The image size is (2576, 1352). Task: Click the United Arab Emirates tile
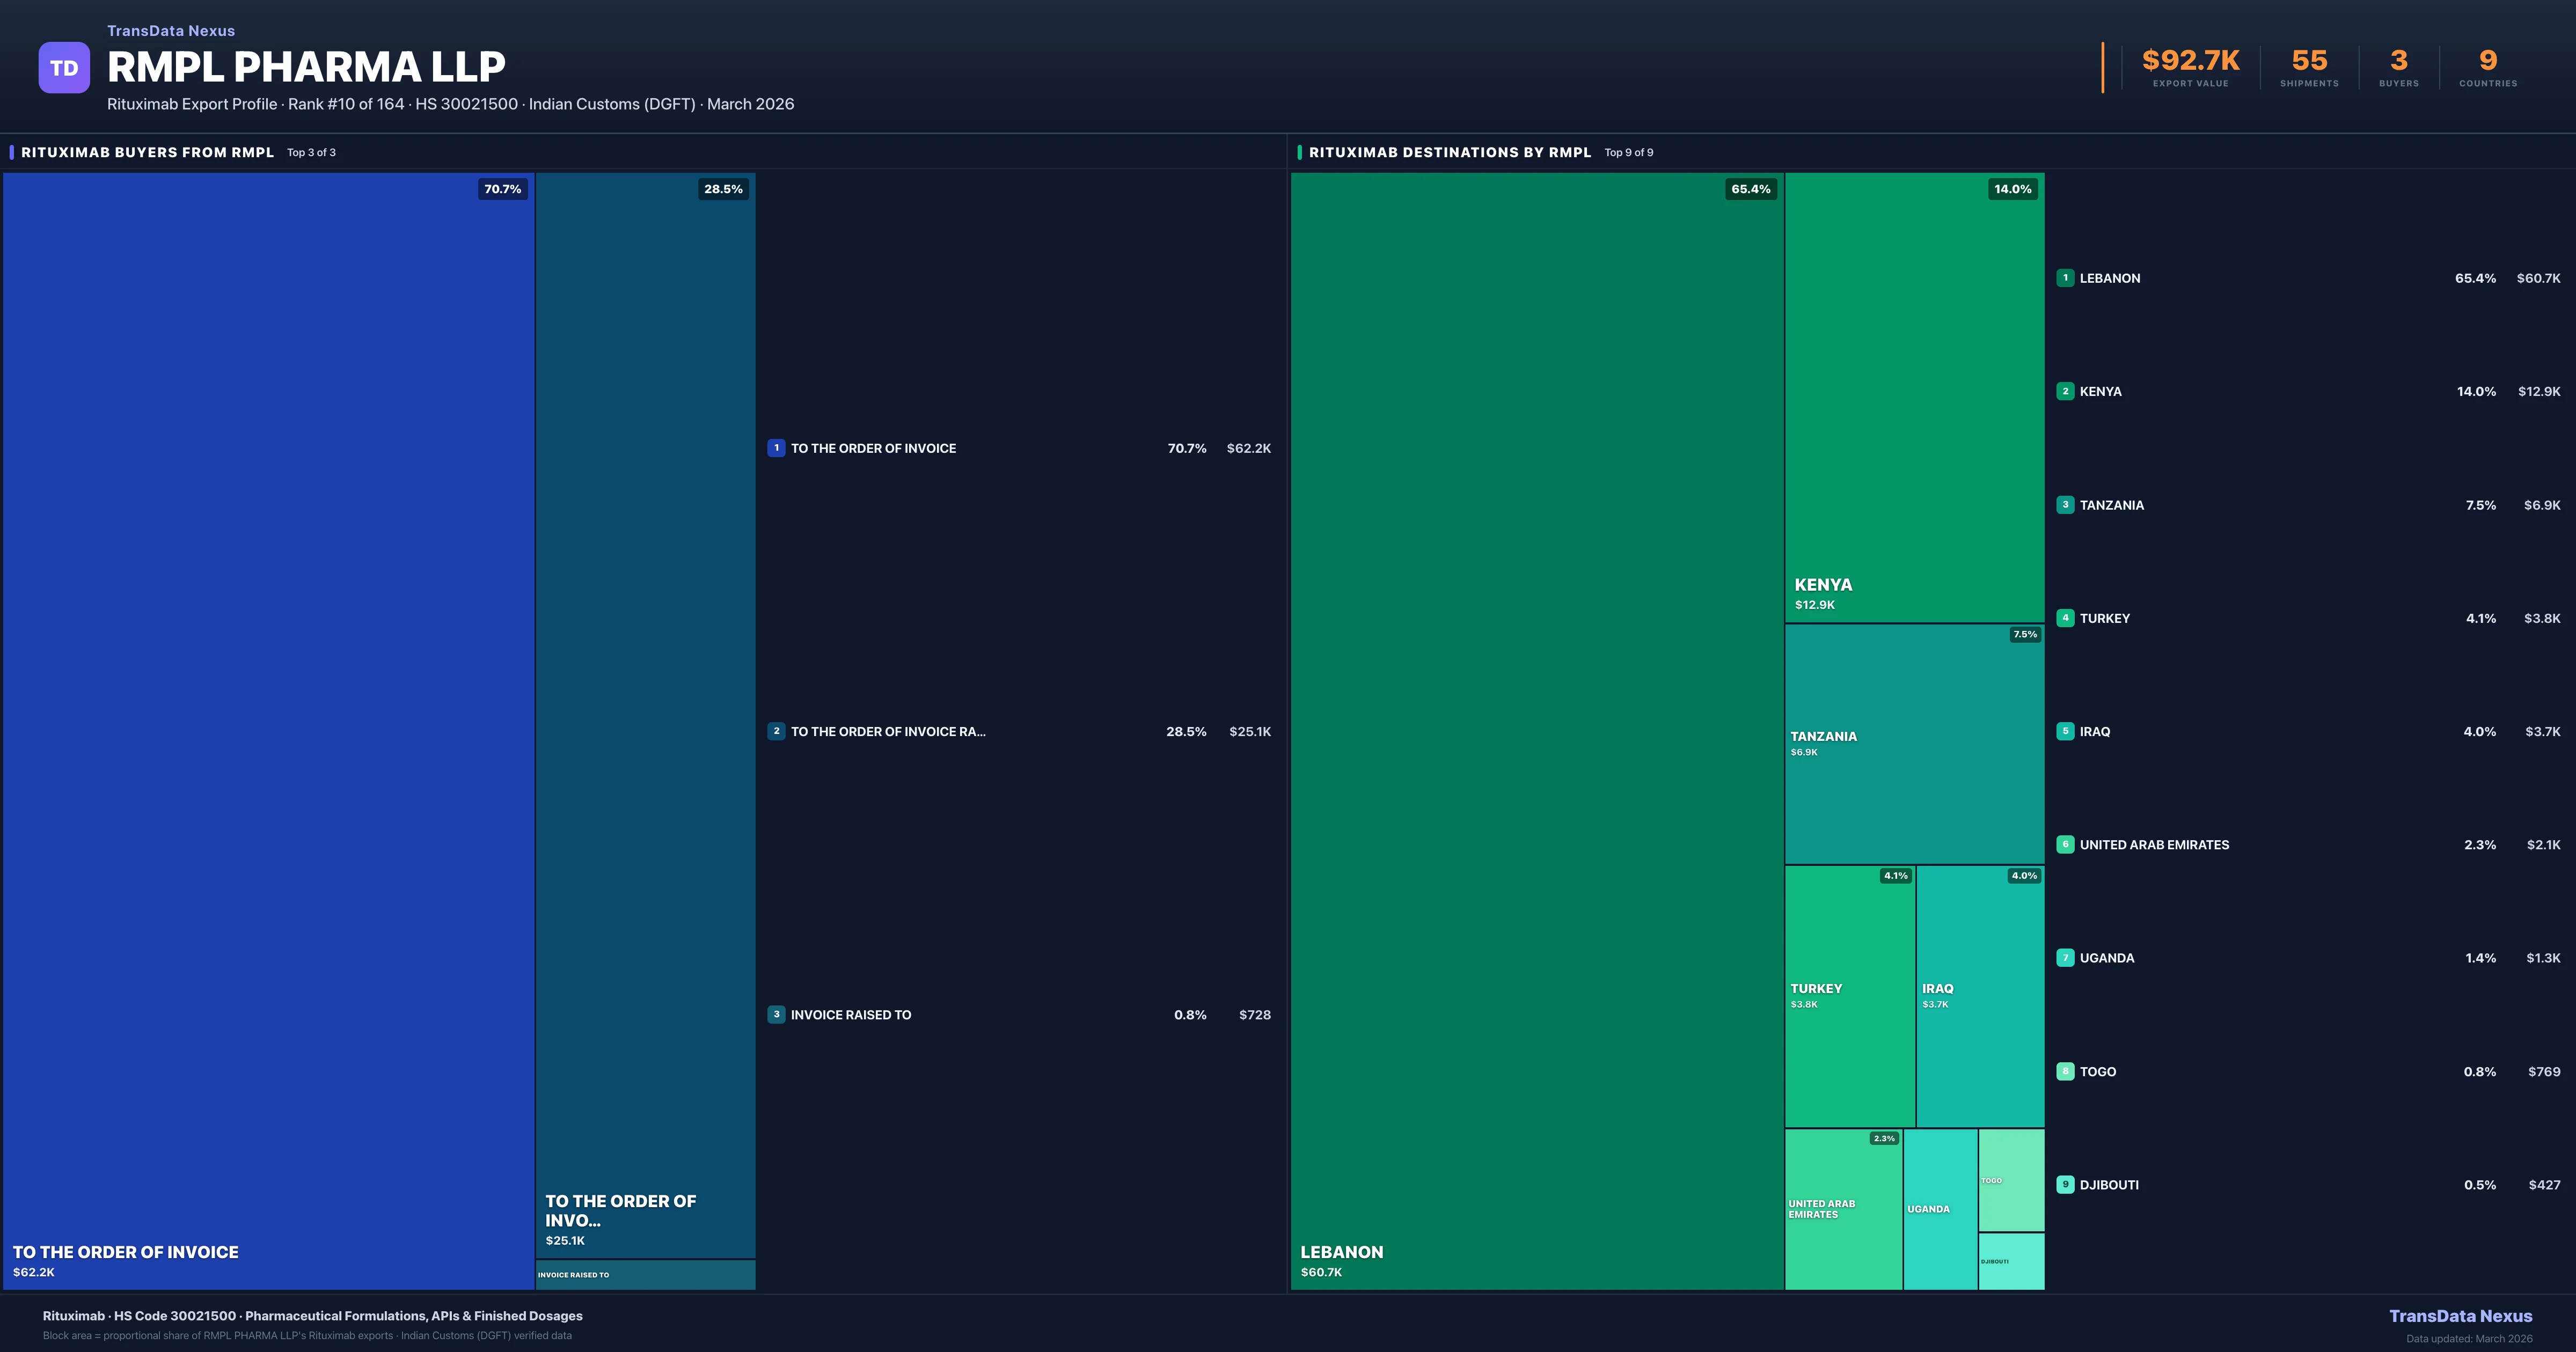pyautogui.click(x=1843, y=1209)
